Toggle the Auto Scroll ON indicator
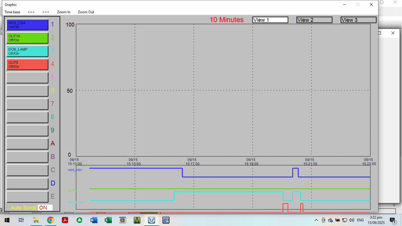Screen dimensions: 402x226 coord(45,208)
